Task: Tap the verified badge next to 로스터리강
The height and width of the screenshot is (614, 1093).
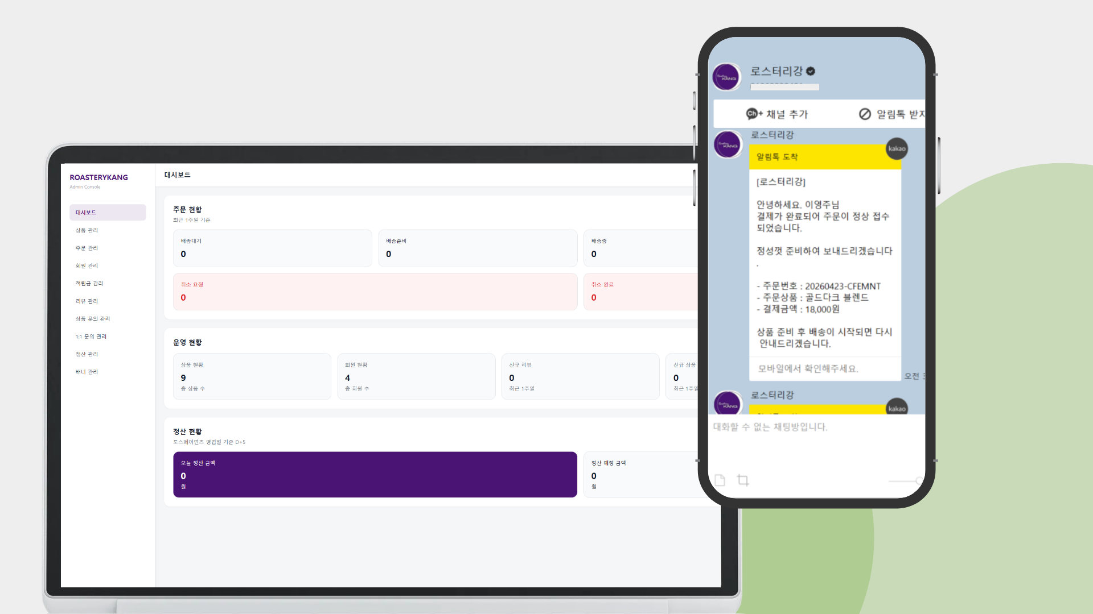Action: pos(811,71)
